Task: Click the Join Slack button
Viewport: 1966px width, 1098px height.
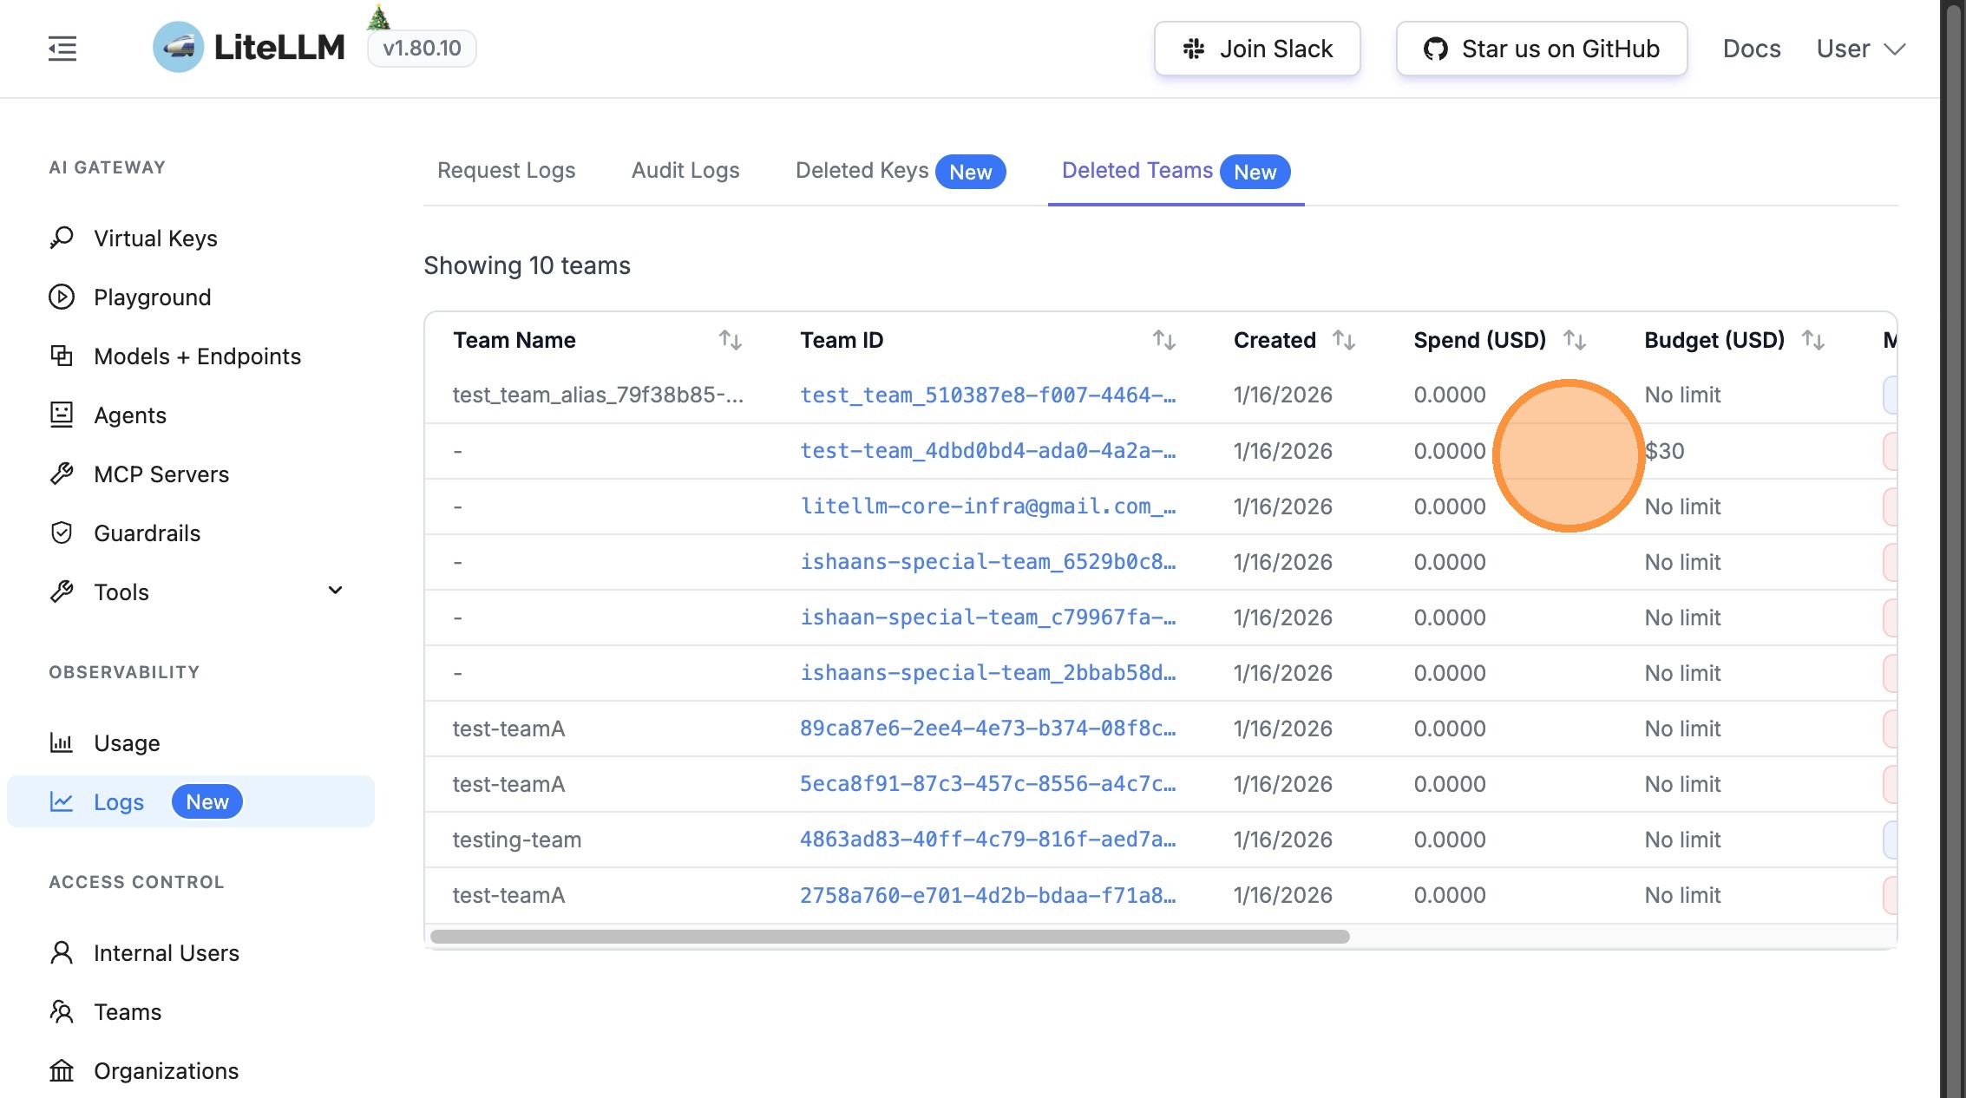Action: pos(1256,49)
